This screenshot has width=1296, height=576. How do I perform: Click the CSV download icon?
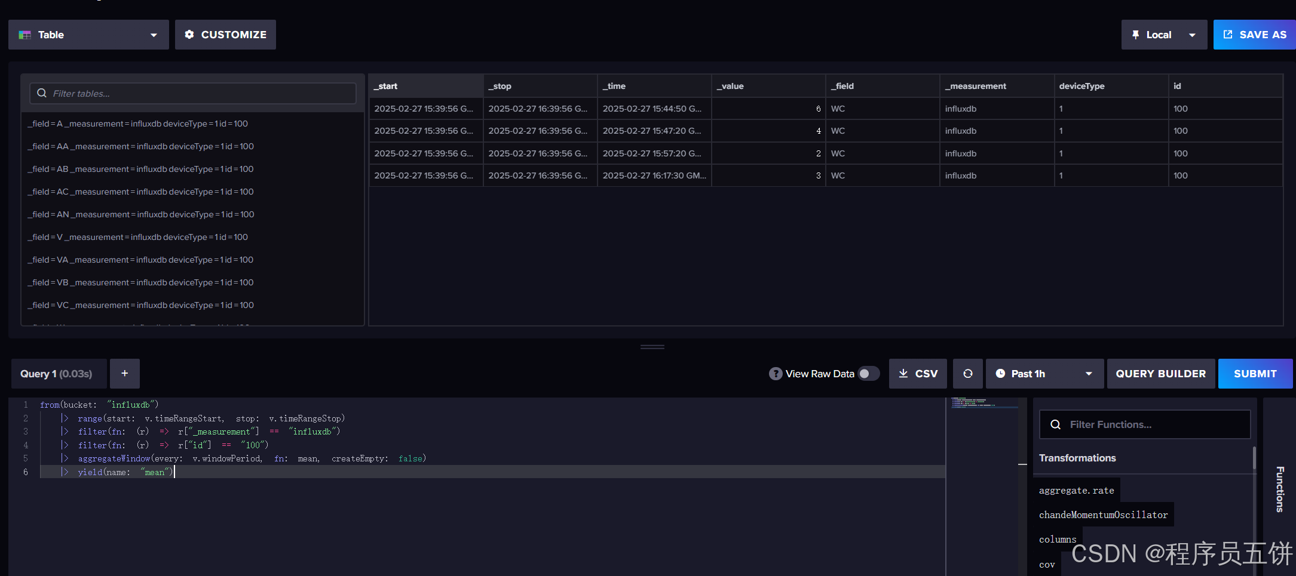coord(905,374)
